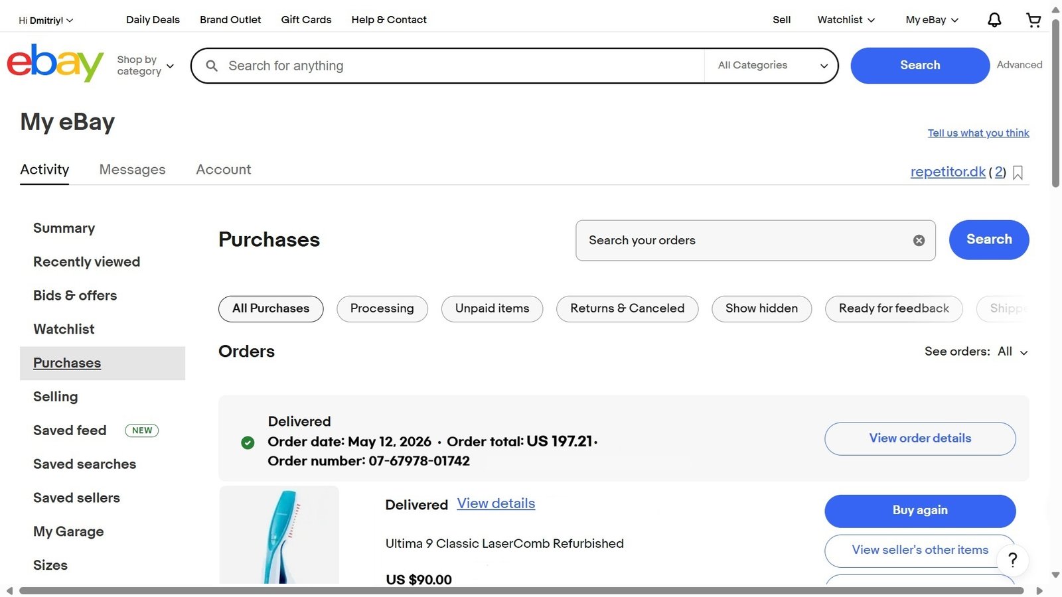1062x597 pixels.
Task: Click Ultima 9 Classic LaserComb title
Action: pyautogui.click(x=504, y=544)
